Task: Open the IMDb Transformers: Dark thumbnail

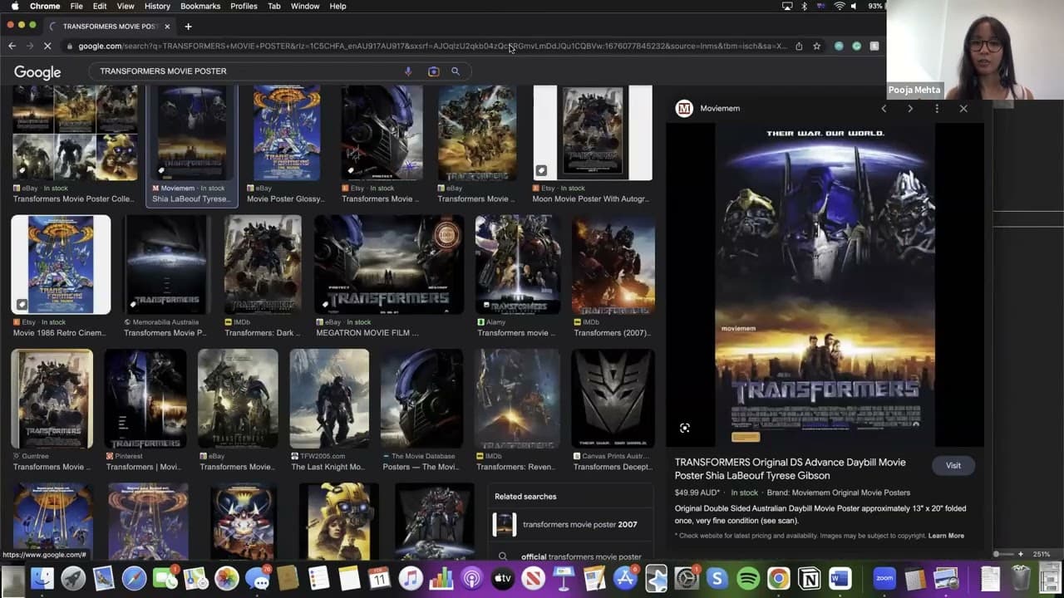Action: point(263,265)
